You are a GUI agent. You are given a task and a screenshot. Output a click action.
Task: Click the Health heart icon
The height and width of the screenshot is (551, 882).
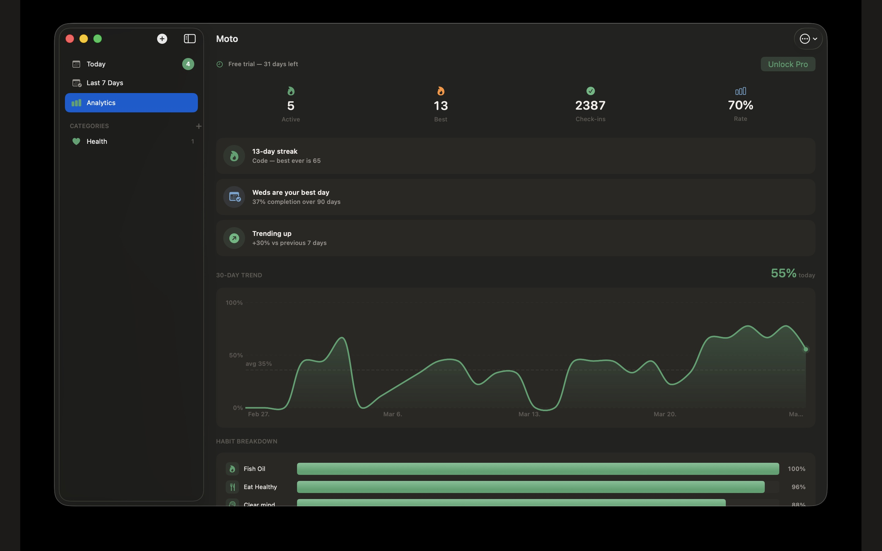click(x=76, y=141)
